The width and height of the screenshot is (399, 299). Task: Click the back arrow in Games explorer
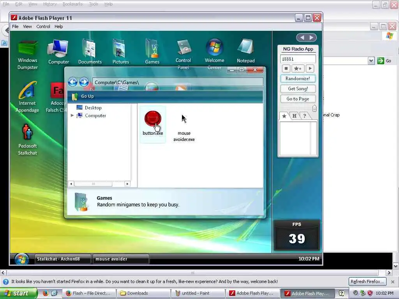[73, 82]
